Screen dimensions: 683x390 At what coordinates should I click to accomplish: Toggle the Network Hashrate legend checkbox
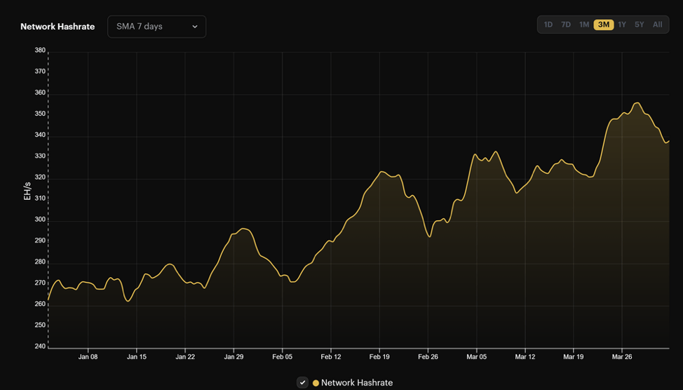302,382
